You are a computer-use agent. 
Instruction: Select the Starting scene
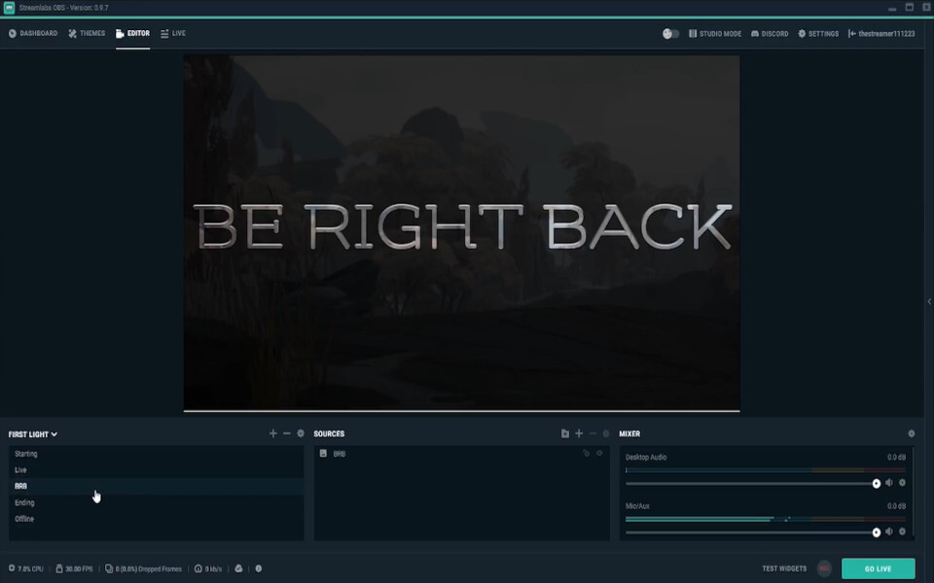tap(156, 454)
